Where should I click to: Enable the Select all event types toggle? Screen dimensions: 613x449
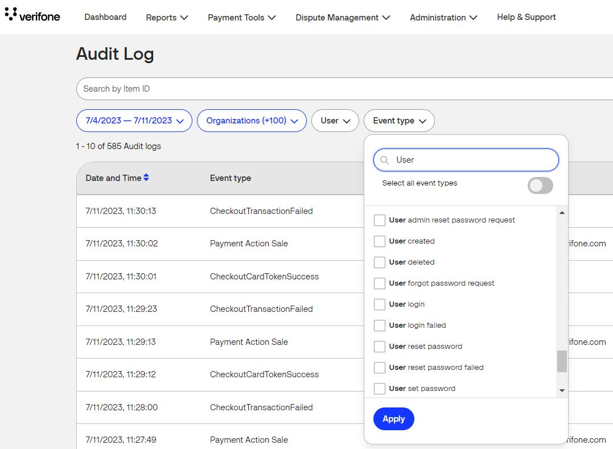pos(540,186)
